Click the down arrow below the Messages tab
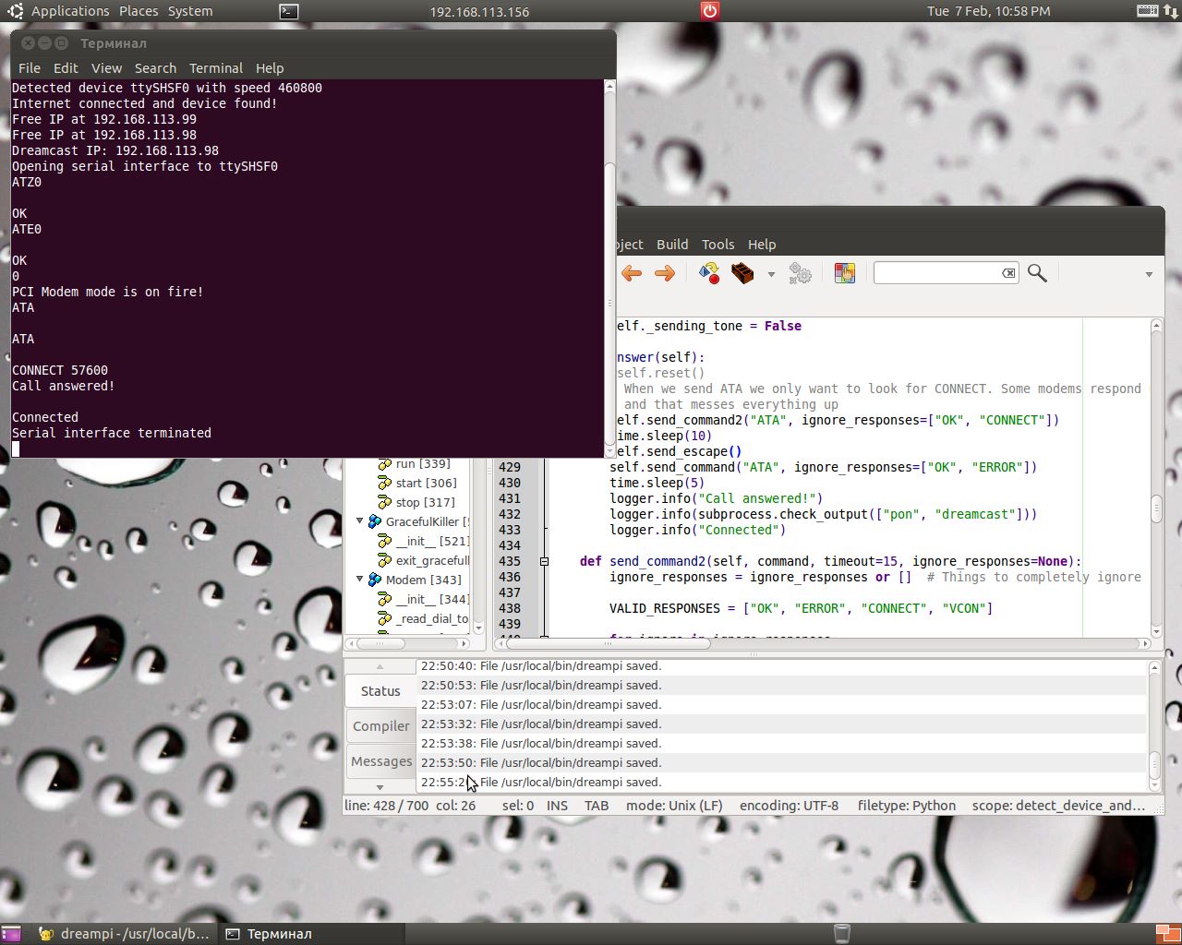The image size is (1182, 945). pos(380,787)
